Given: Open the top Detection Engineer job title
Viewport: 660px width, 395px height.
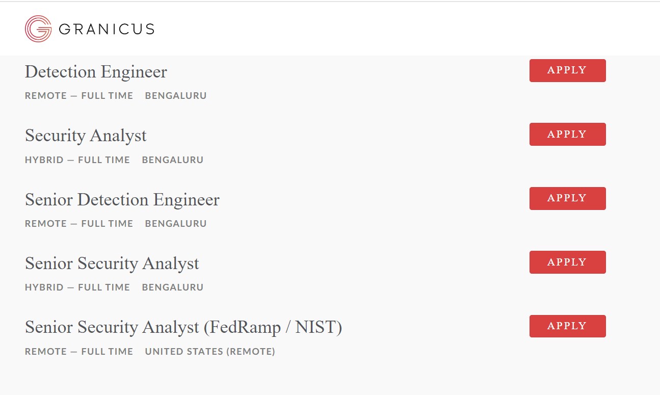Looking at the screenshot, I should tap(96, 72).
